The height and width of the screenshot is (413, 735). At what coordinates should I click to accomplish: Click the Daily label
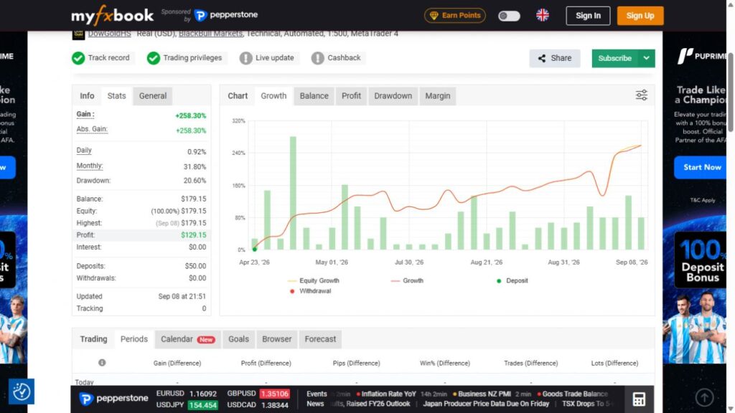click(x=84, y=151)
